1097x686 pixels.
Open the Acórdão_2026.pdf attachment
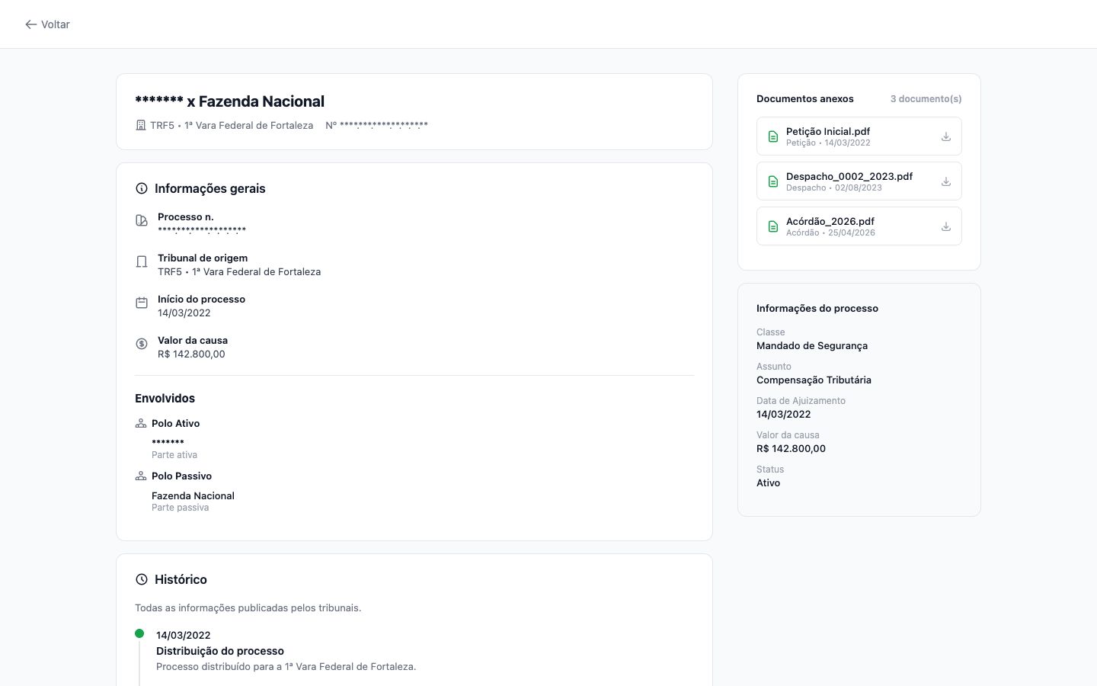click(x=830, y=221)
